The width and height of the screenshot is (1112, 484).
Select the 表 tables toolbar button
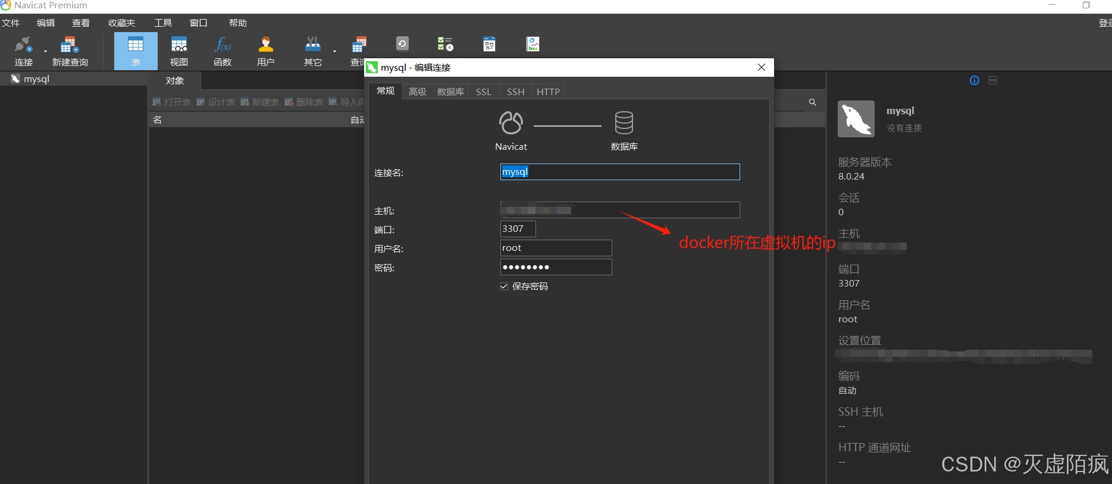tap(136, 51)
